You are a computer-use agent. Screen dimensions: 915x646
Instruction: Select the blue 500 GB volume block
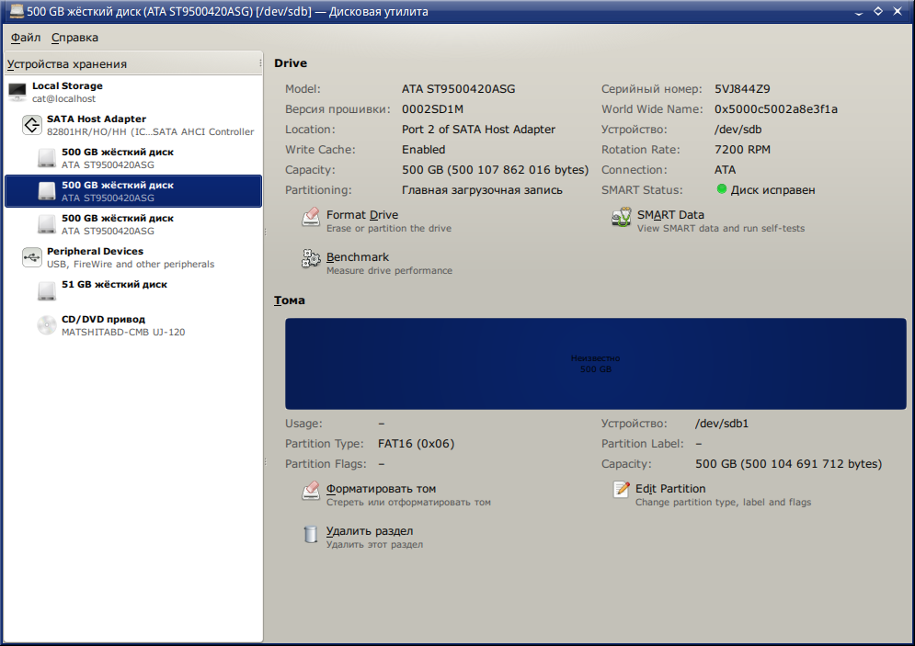point(595,364)
